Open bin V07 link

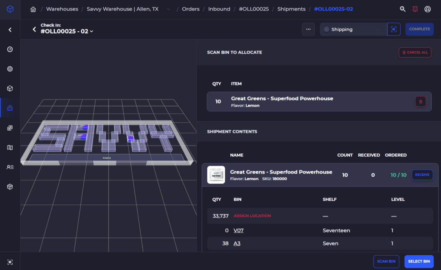[238, 230]
